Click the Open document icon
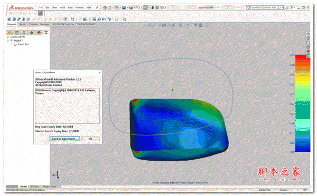The image size is (317, 196). (116, 8)
